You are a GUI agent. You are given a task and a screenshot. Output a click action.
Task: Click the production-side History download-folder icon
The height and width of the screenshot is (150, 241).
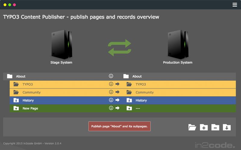tap(129, 100)
